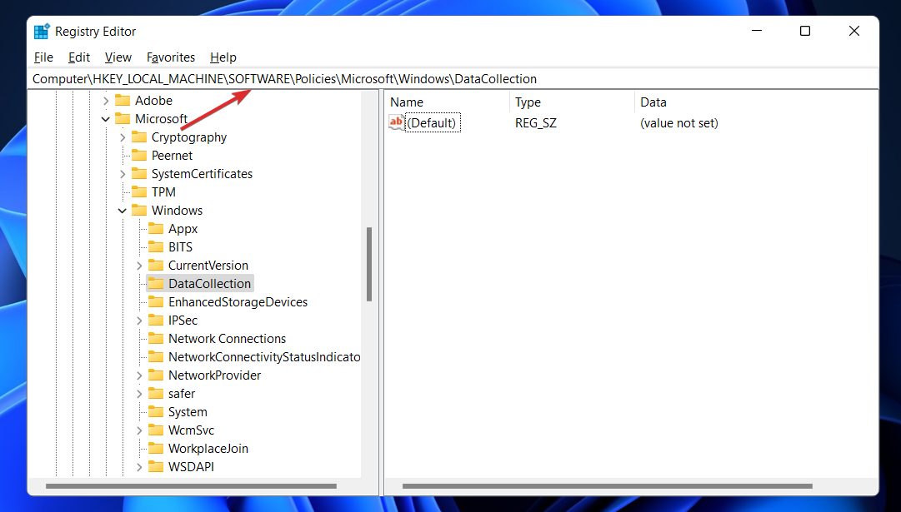Click the tree pane vertical scrollbar thumb
The height and width of the screenshot is (512, 901).
click(369, 264)
